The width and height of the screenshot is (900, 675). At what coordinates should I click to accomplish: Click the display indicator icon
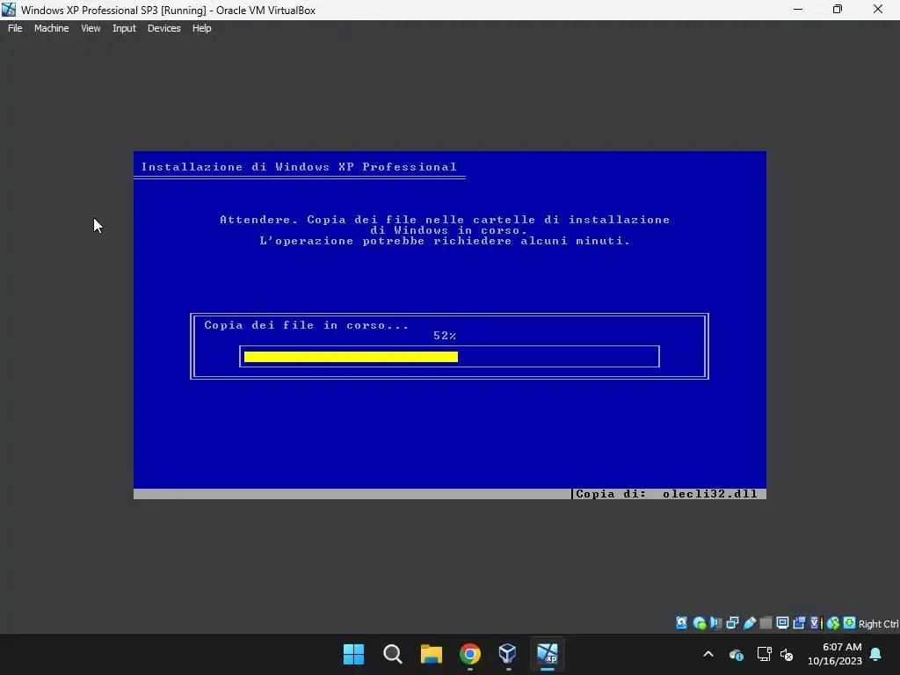[782, 623]
